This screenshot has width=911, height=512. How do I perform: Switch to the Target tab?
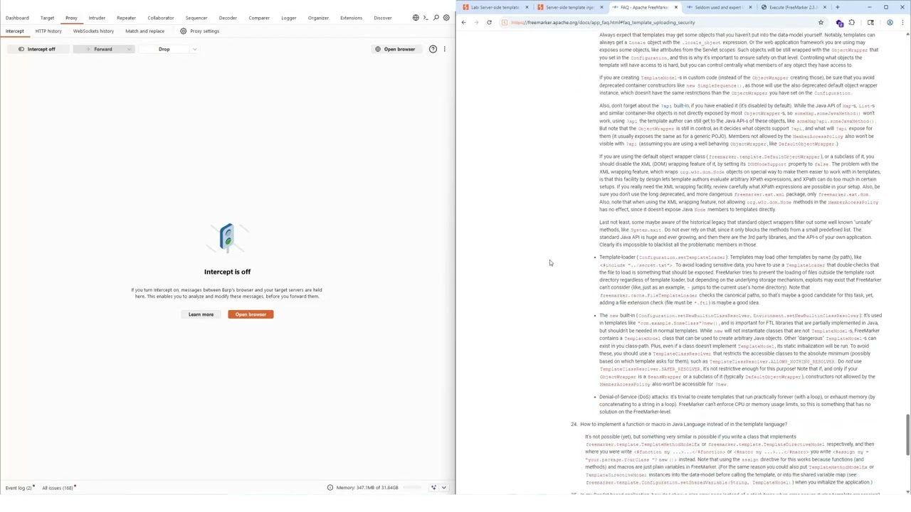pyautogui.click(x=47, y=18)
